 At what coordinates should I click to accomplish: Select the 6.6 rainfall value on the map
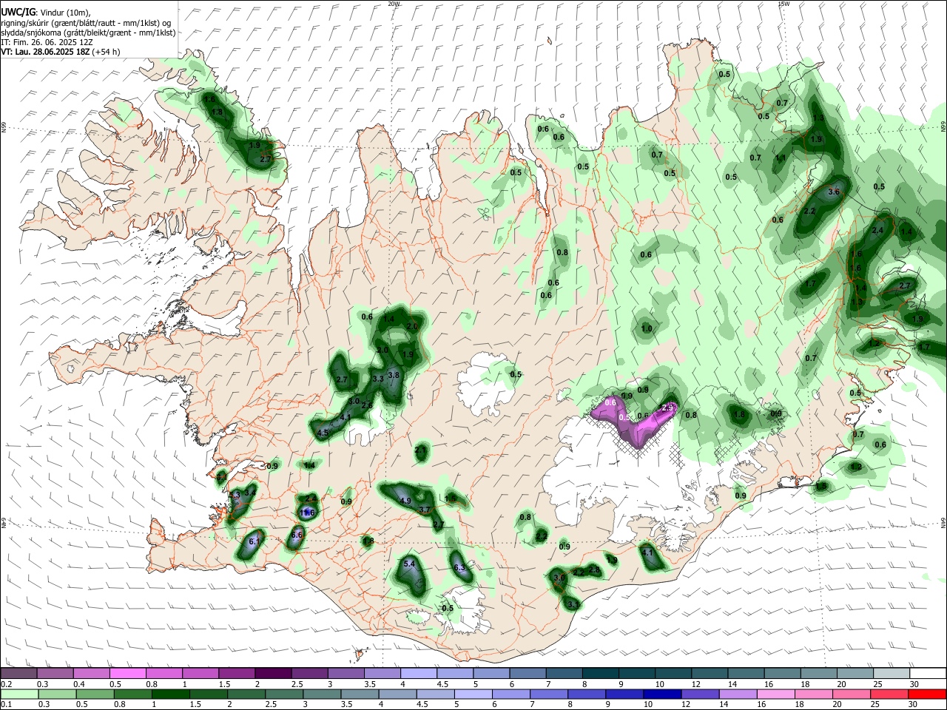pos(297,535)
